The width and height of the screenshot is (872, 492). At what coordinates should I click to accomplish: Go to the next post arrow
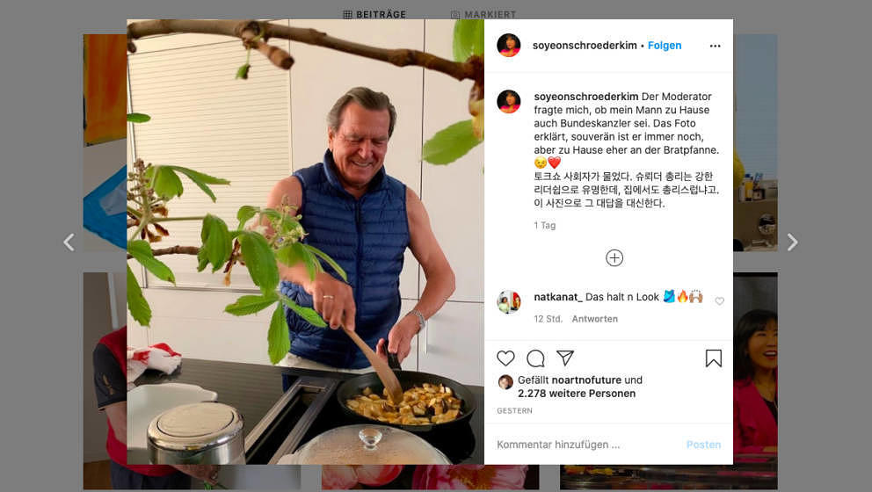coord(793,242)
